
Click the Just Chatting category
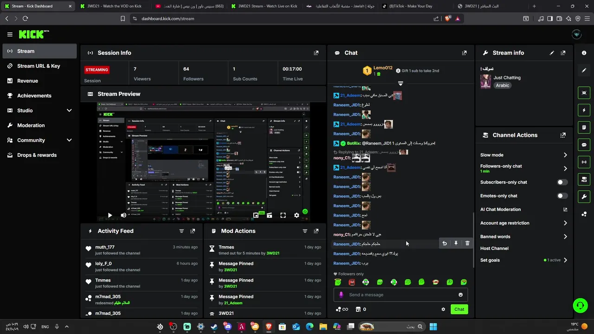507,77
